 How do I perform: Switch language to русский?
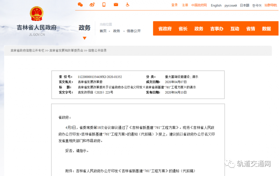pos(231,5)
